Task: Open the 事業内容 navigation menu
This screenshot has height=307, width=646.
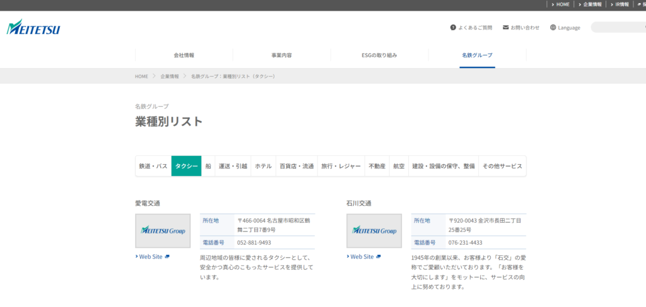Action: [281, 55]
